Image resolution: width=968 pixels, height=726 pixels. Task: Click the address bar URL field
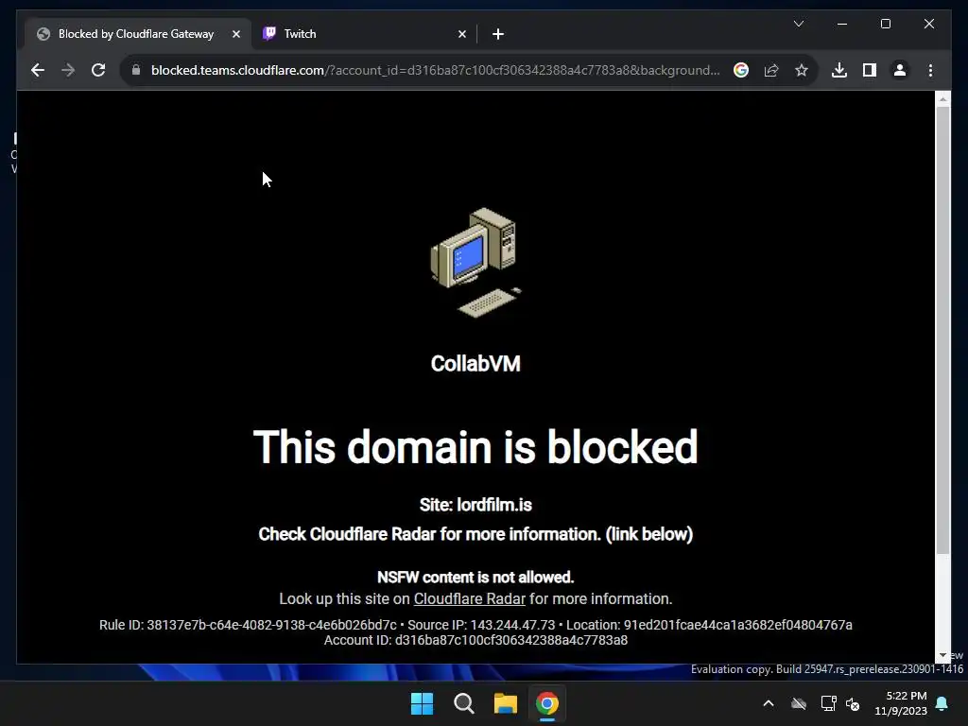pos(435,70)
